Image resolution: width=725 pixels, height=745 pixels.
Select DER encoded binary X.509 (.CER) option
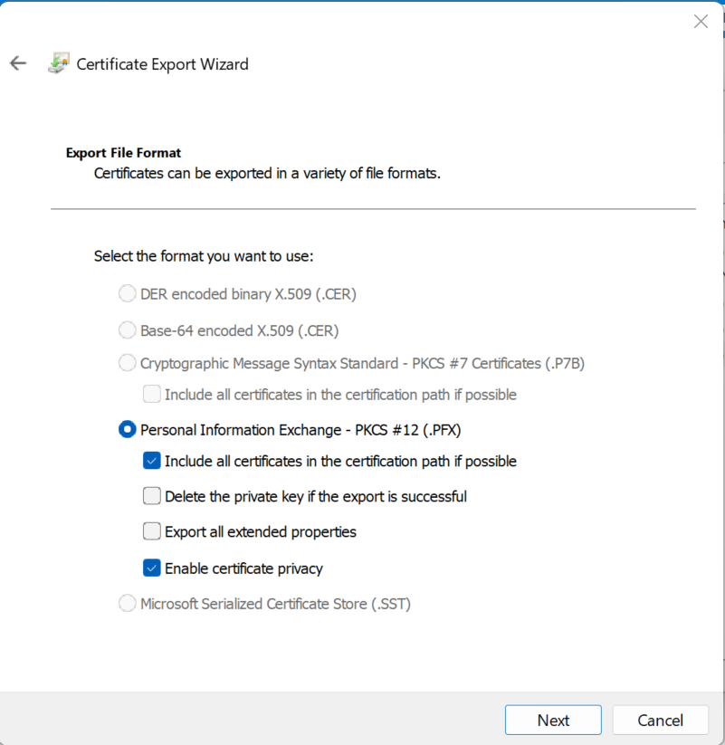[x=127, y=293]
